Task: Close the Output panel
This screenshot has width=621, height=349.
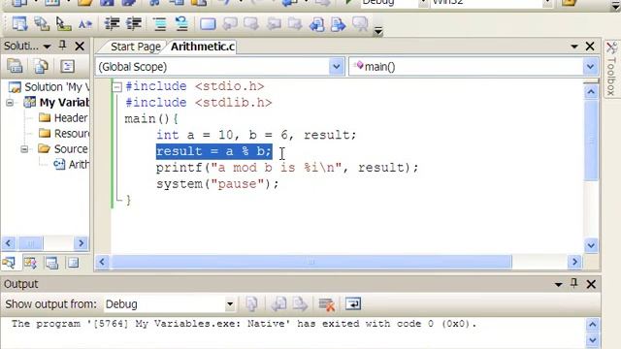Action: click(x=591, y=284)
